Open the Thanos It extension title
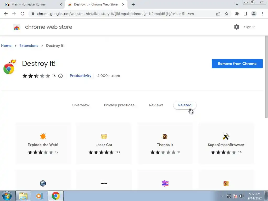 point(165,145)
